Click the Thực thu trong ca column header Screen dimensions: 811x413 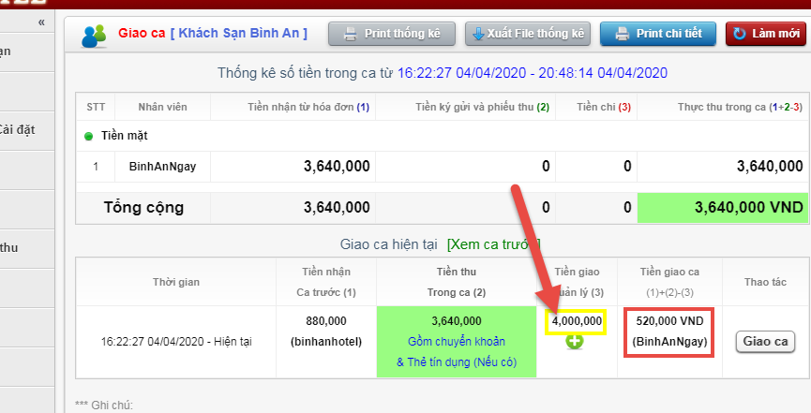point(740,107)
